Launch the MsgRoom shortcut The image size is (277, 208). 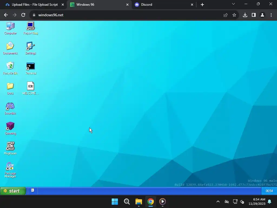(10, 149)
